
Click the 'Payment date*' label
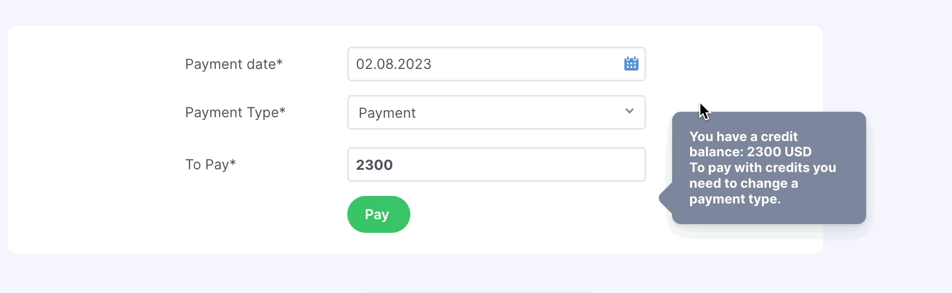(x=234, y=64)
